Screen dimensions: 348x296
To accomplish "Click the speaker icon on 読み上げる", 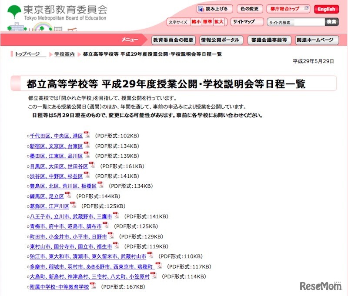I will click(x=201, y=9).
